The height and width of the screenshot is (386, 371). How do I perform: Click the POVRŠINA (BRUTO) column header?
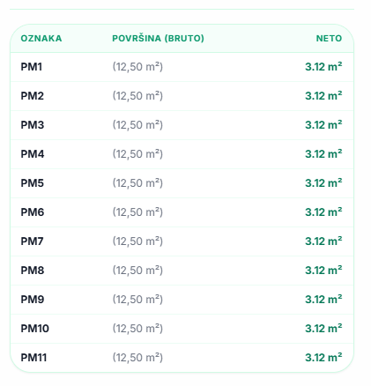pos(158,38)
